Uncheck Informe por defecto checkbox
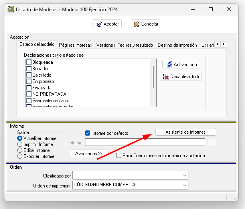Viewport: 245px width, 209px height. (88, 133)
